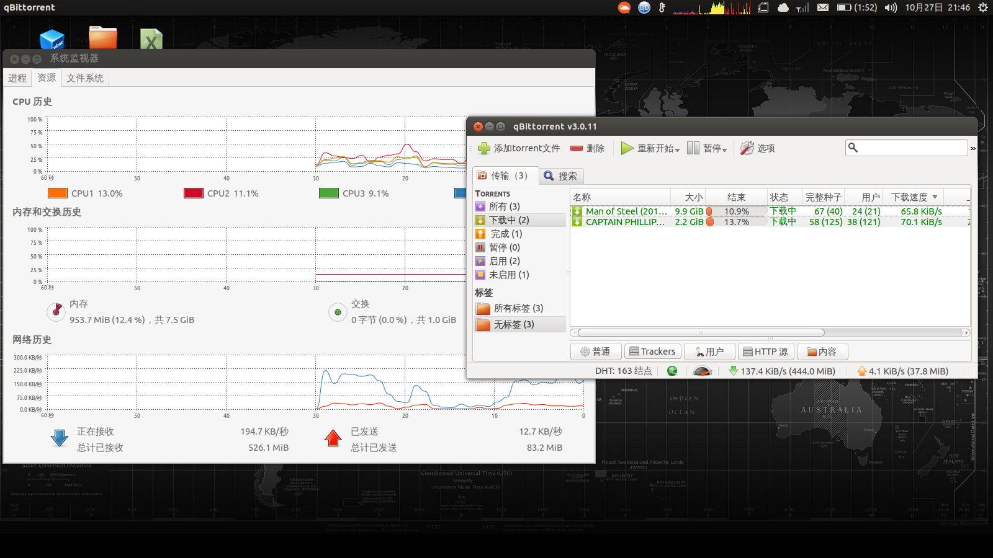This screenshot has height=558, width=993.
Task: Click the memory pie color indicator
Action: pyautogui.click(x=56, y=311)
